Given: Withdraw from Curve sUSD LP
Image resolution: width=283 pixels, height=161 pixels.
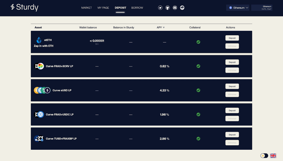Looking at the screenshot, I should 232,94.
